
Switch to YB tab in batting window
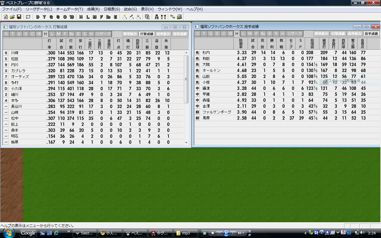39,34
